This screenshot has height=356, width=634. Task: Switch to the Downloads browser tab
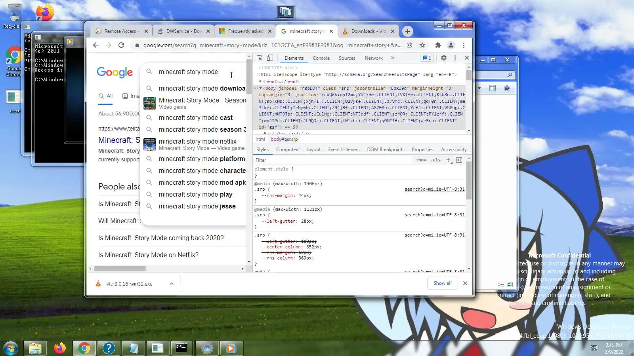(369, 31)
